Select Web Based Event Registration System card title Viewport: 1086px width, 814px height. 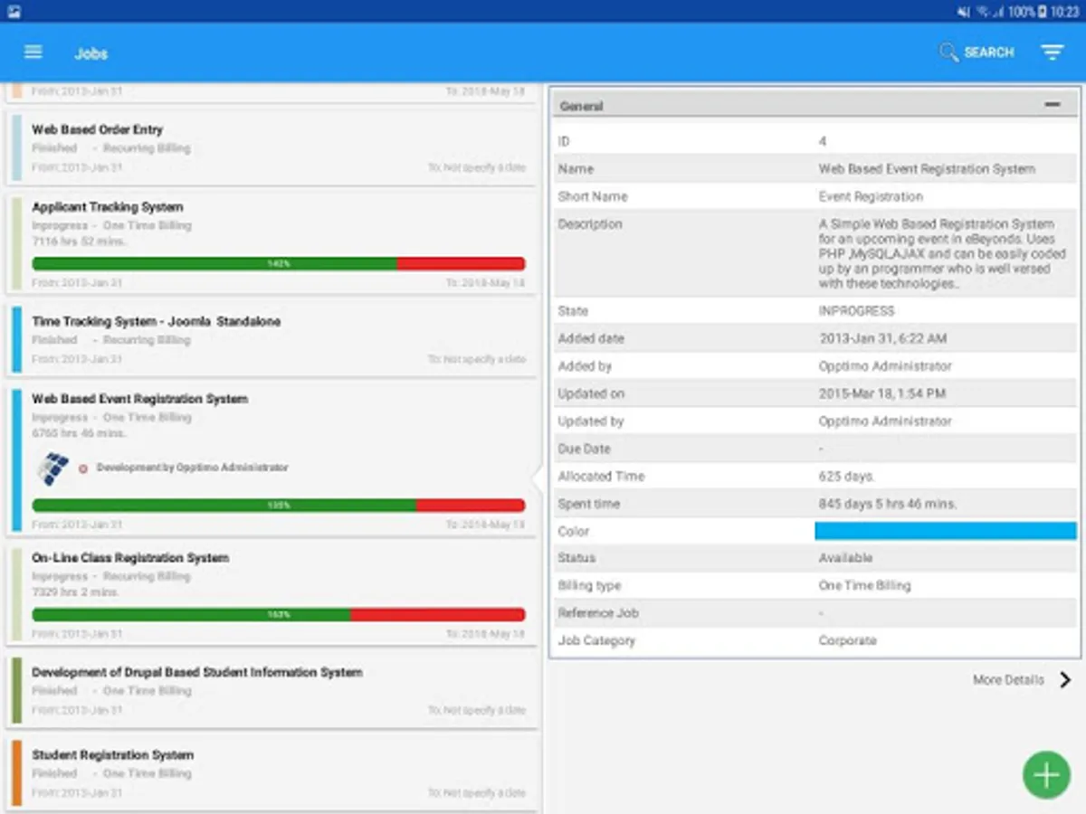(x=139, y=399)
